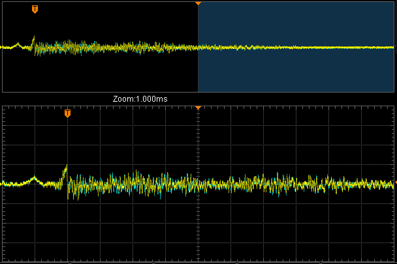Viewport: 397px width, 264px height.
Task: Click the Zoom:1.000ms label
Action: coord(140,99)
